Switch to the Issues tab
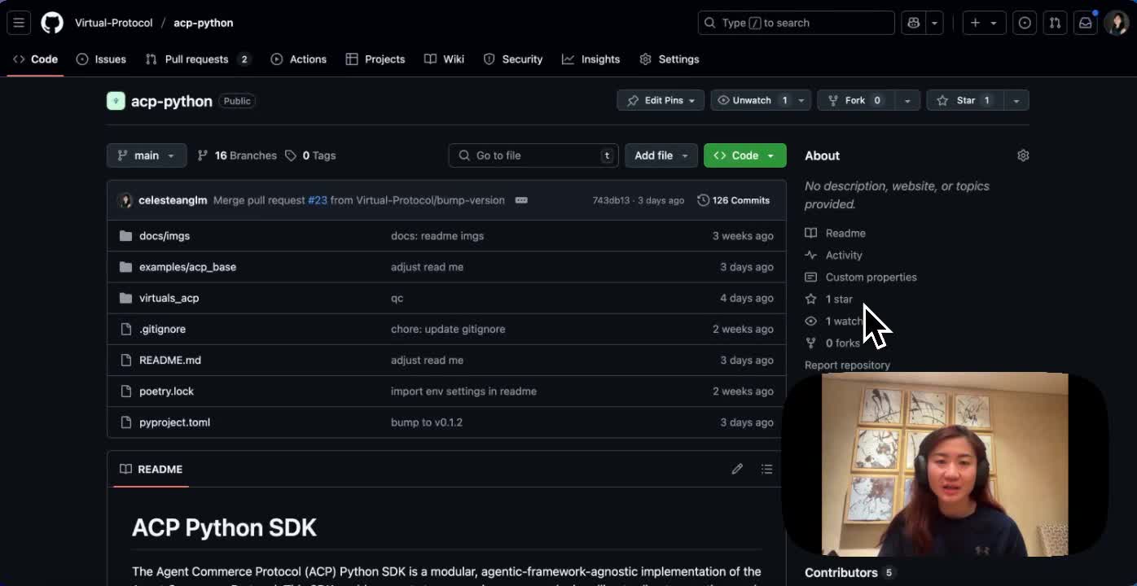The image size is (1137, 586). pos(101,59)
